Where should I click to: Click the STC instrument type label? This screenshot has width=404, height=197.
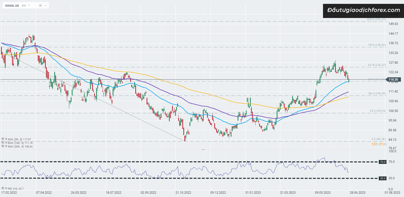pos(24,6)
